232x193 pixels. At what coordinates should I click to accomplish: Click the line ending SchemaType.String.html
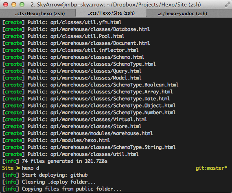[89, 147]
